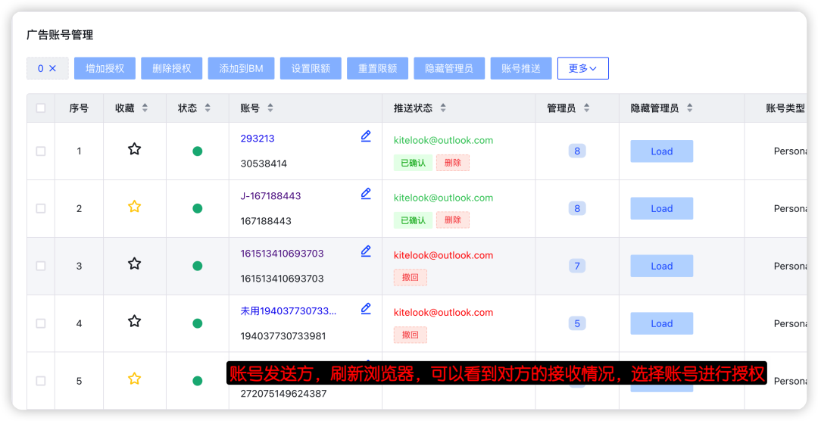Green status dot of row 3
The height and width of the screenshot is (421, 818).
(197, 266)
